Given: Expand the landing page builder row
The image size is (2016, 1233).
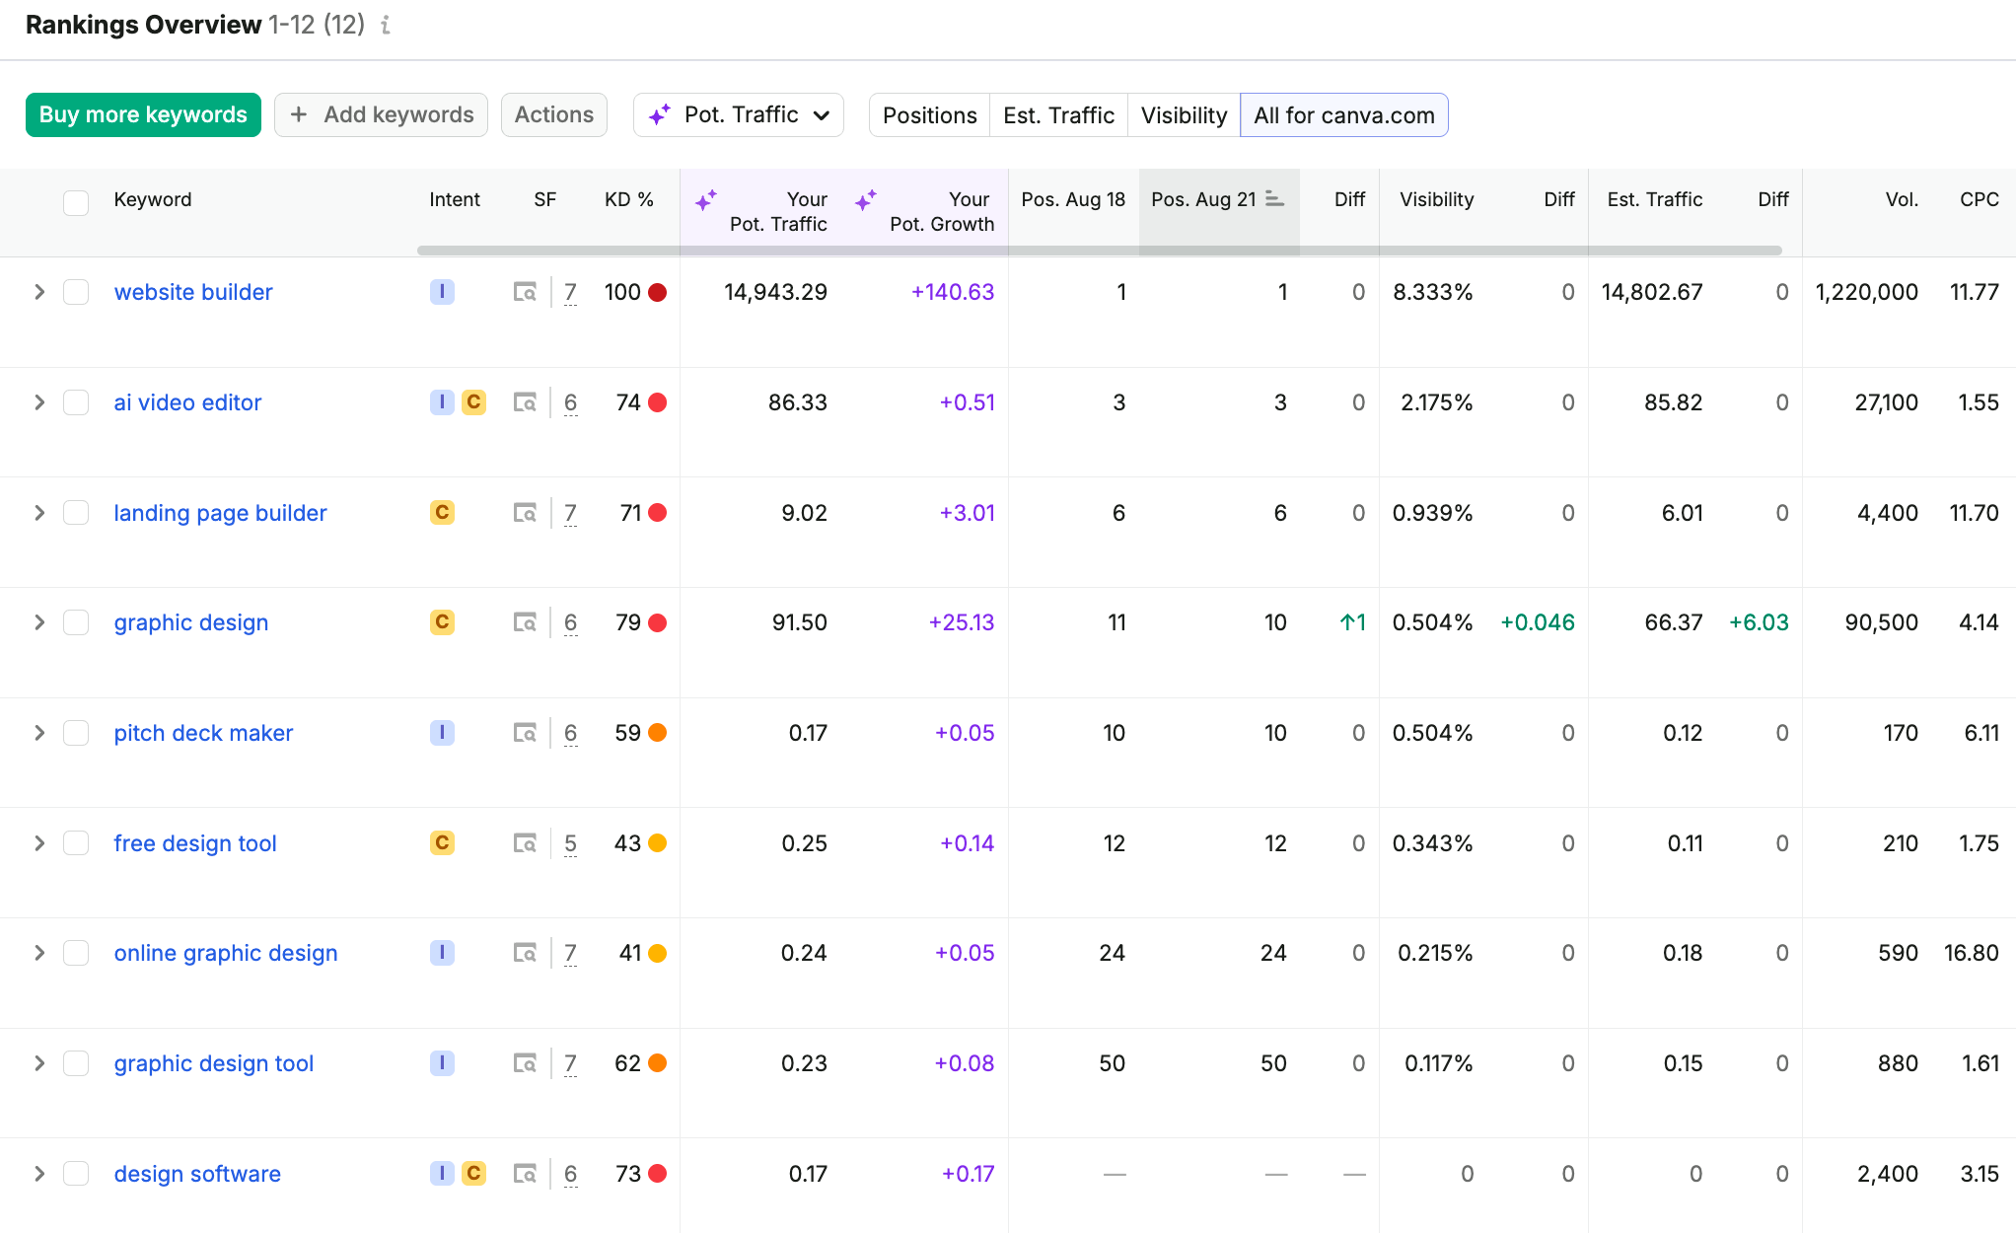Looking at the screenshot, I should (x=39, y=513).
